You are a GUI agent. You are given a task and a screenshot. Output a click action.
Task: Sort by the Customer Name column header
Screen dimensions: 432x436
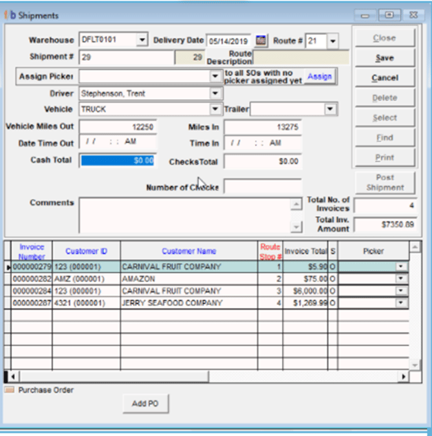pyautogui.click(x=189, y=251)
